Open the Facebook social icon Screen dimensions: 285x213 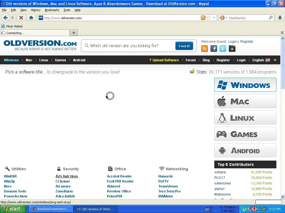[x=213, y=49]
